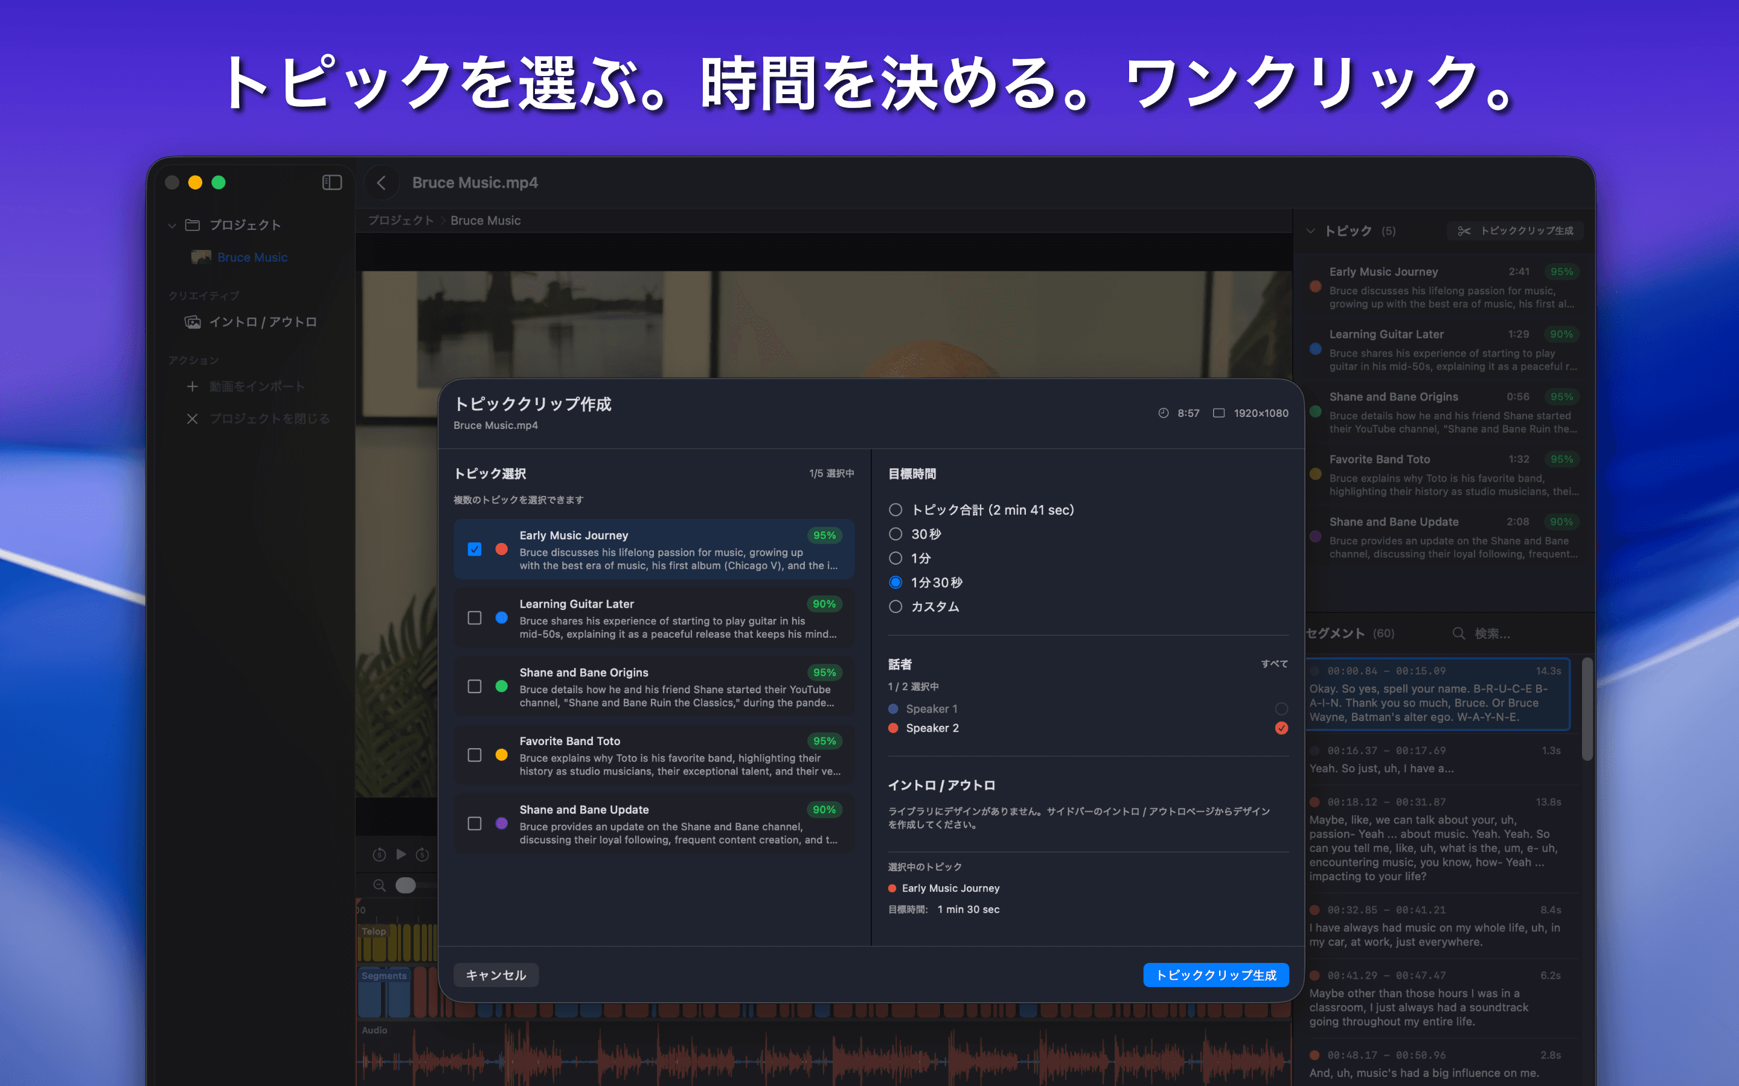The height and width of the screenshot is (1086, 1739).
Task: Uncheck the Early Music Journey checkbox
Action: click(x=474, y=550)
